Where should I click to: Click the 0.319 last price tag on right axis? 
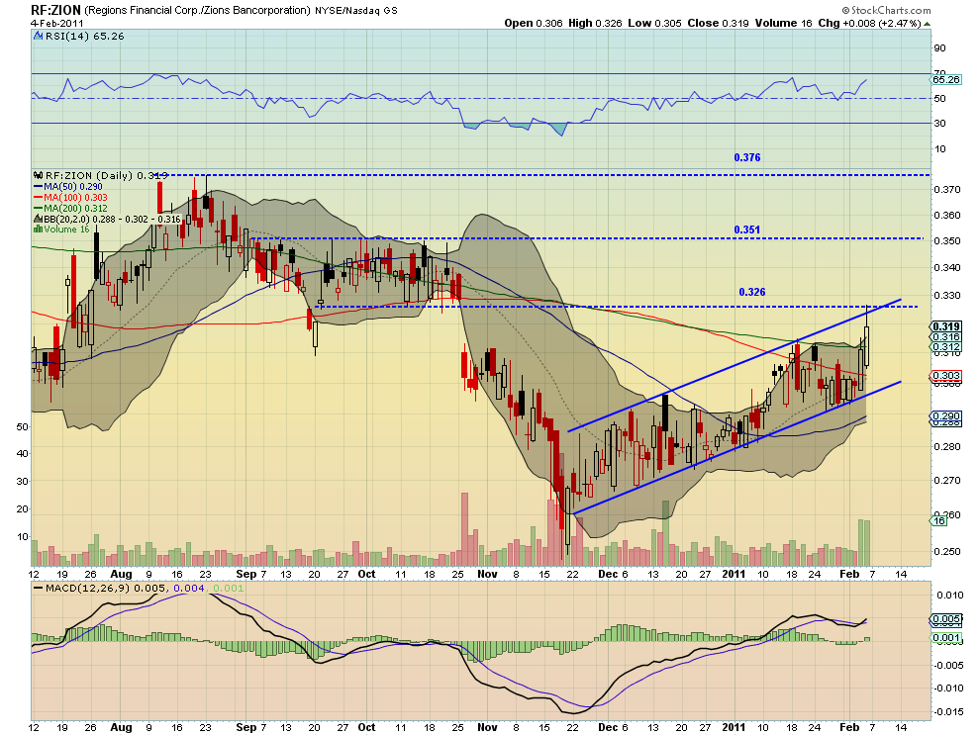click(x=946, y=326)
